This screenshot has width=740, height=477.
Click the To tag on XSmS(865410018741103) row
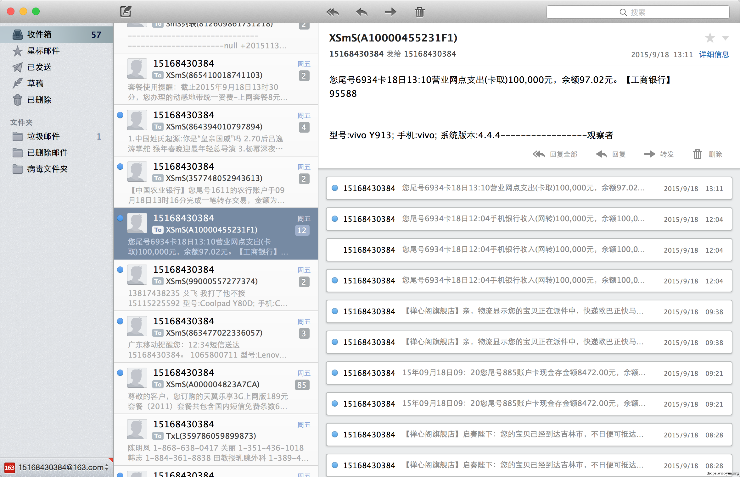point(158,75)
